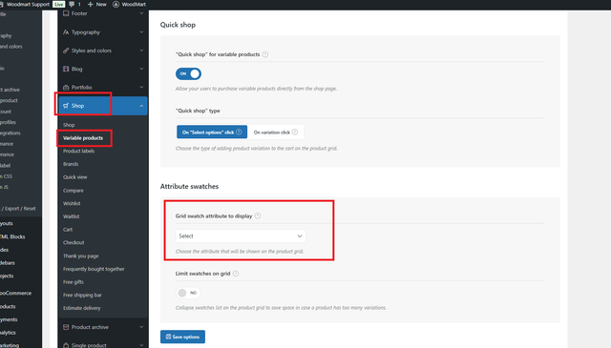Click the Footer section icon
Screen dimensions: 611x348
tap(66, 13)
